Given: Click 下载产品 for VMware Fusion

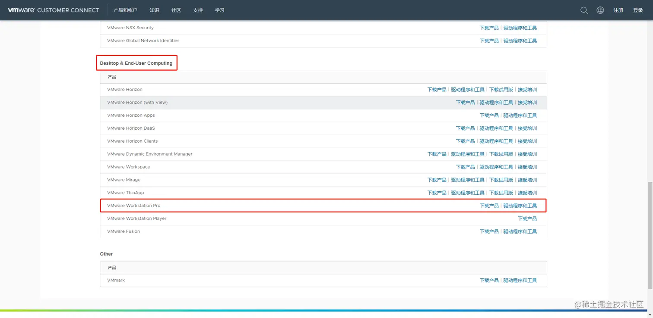Looking at the screenshot, I should coord(489,231).
